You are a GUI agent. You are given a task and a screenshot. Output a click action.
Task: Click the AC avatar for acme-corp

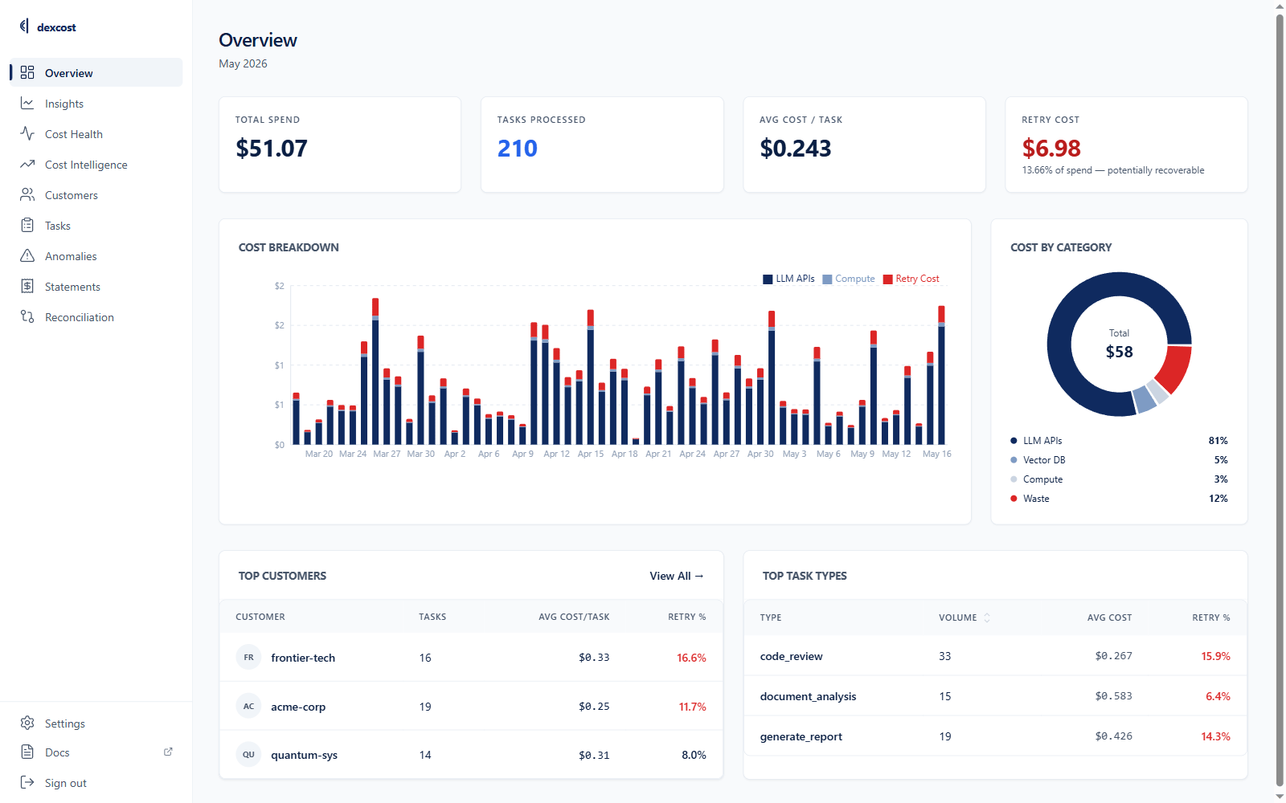pos(248,706)
